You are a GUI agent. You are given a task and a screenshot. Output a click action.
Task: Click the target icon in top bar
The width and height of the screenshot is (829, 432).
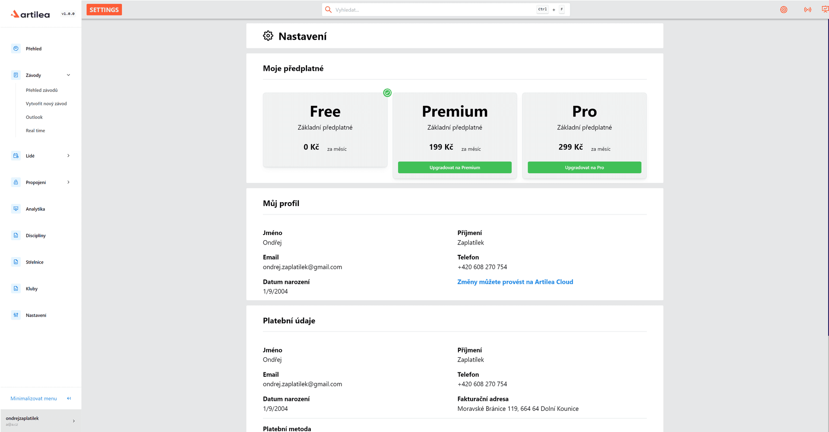tap(784, 10)
